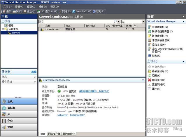The image size is (186, 137).
Task: Click the 添加主机 icon in actions pane
Action: pos(150,45)
